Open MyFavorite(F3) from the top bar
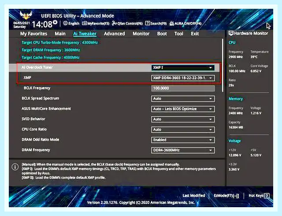Viewport: 282px width, 216px height. 96,23
